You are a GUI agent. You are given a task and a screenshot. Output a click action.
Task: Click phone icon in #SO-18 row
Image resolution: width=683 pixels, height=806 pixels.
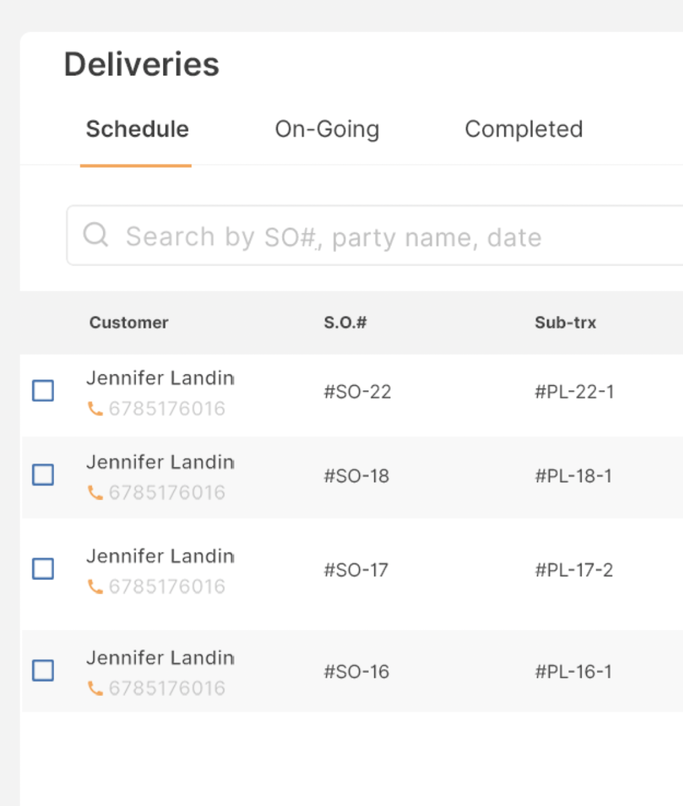(x=95, y=493)
